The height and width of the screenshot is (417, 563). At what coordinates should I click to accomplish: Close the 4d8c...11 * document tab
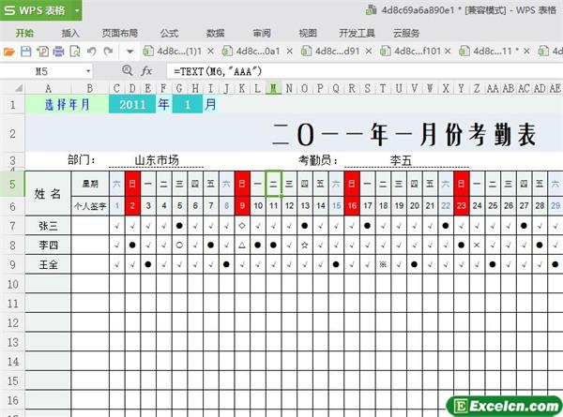[526, 52]
